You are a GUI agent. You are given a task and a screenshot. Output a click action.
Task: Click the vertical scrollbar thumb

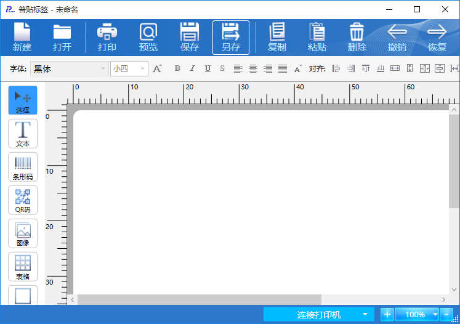[454, 161]
